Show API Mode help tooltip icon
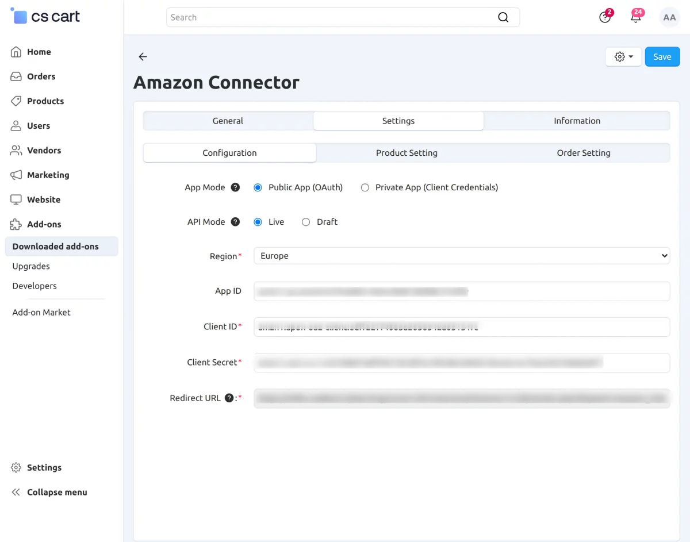690x542 pixels. 235,222
